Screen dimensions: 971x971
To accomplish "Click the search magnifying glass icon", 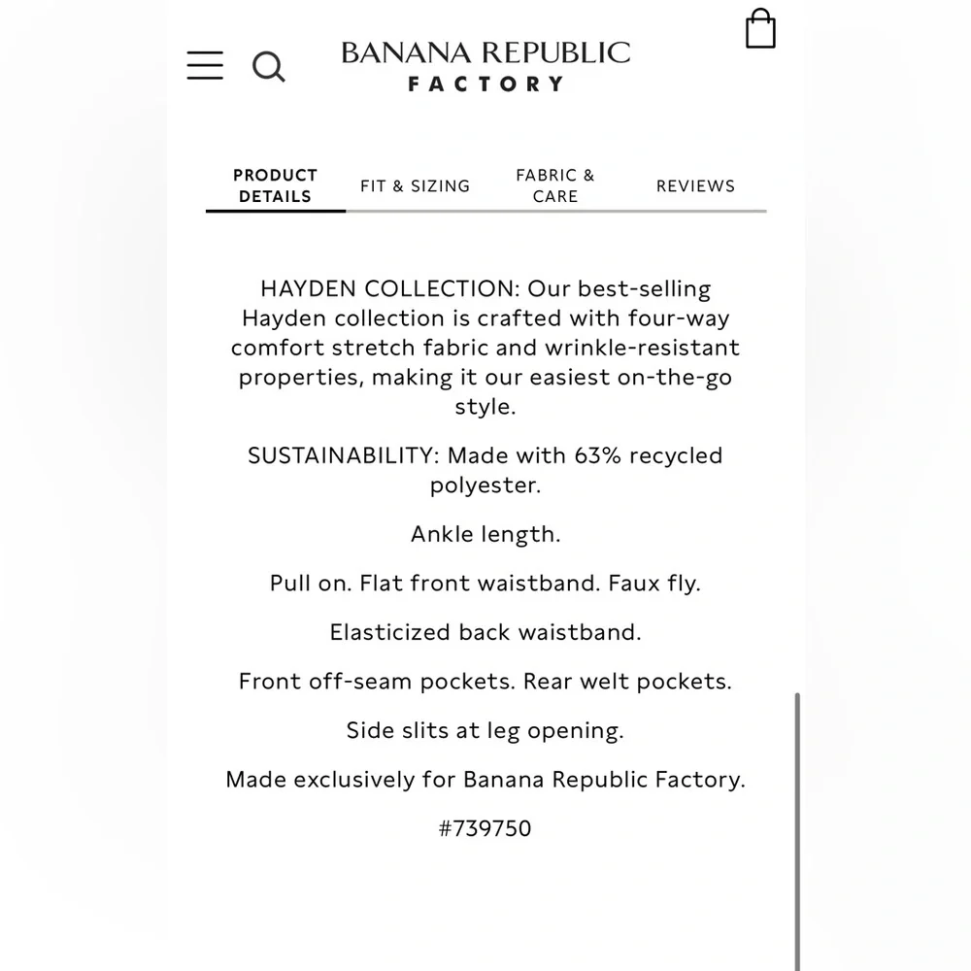I will (269, 67).
